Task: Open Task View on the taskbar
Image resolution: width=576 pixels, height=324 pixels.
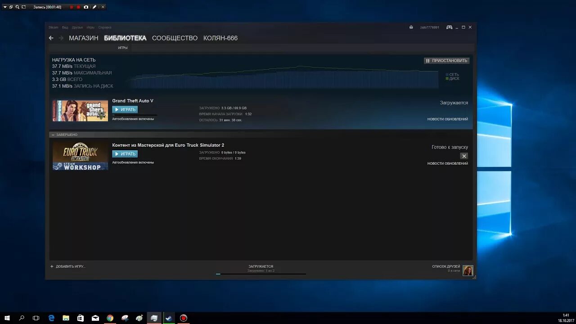Action: (x=36, y=318)
